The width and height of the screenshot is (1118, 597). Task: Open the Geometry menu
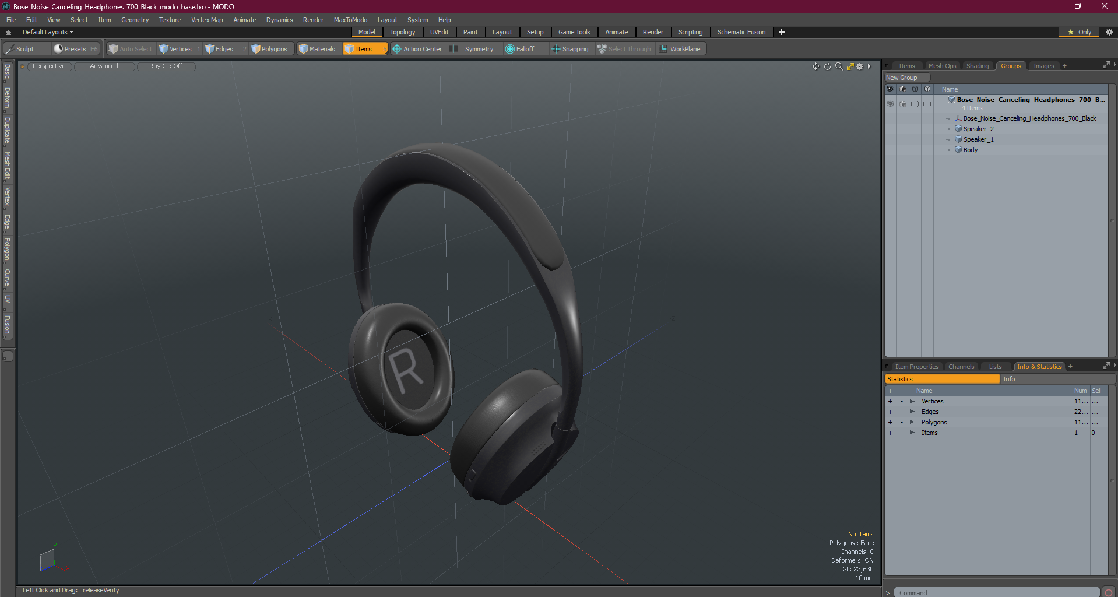click(135, 20)
